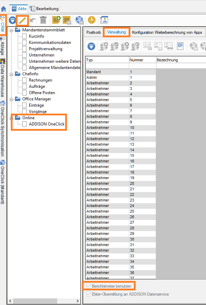Open the OneClick (Mandant) sidebar panel
The image size is (206, 305).
coord(2,182)
